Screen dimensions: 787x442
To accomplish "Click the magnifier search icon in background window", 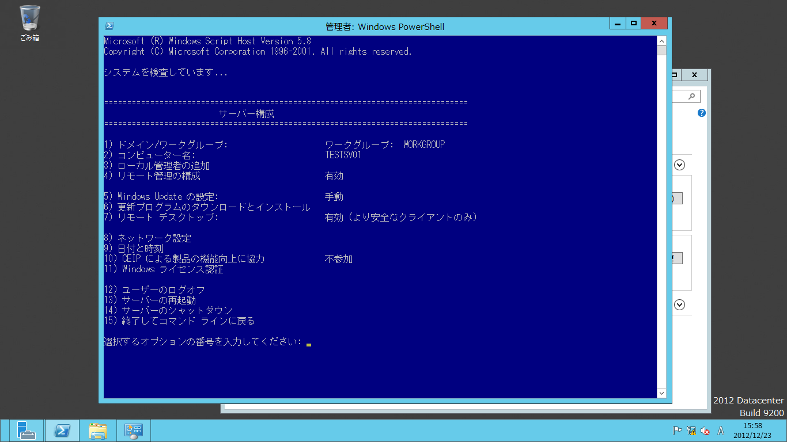I will [691, 96].
